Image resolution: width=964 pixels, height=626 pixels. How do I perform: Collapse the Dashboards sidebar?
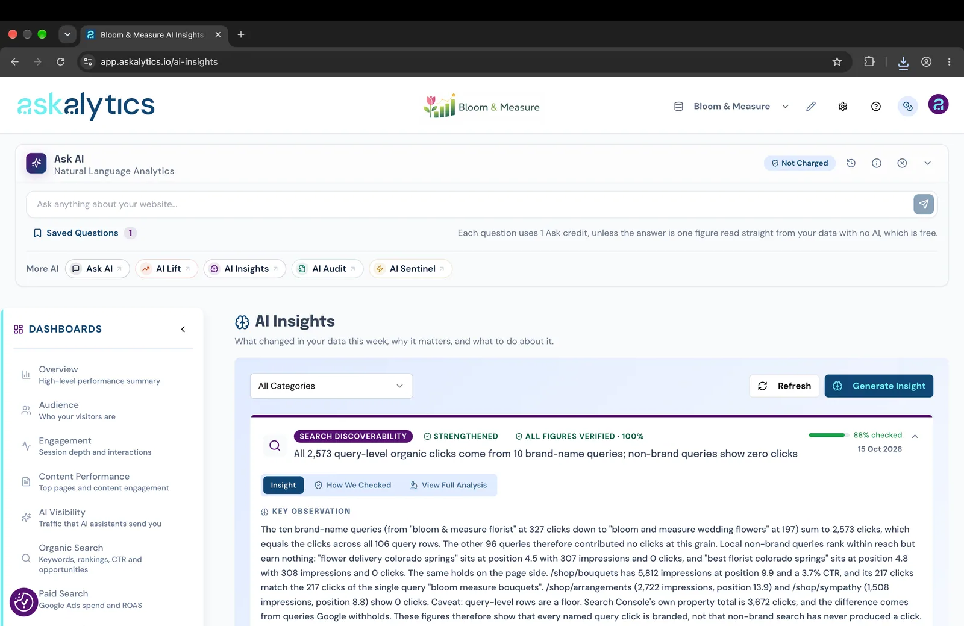pos(183,329)
